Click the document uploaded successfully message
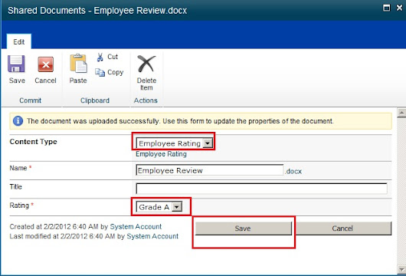 pyautogui.click(x=180, y=121)
